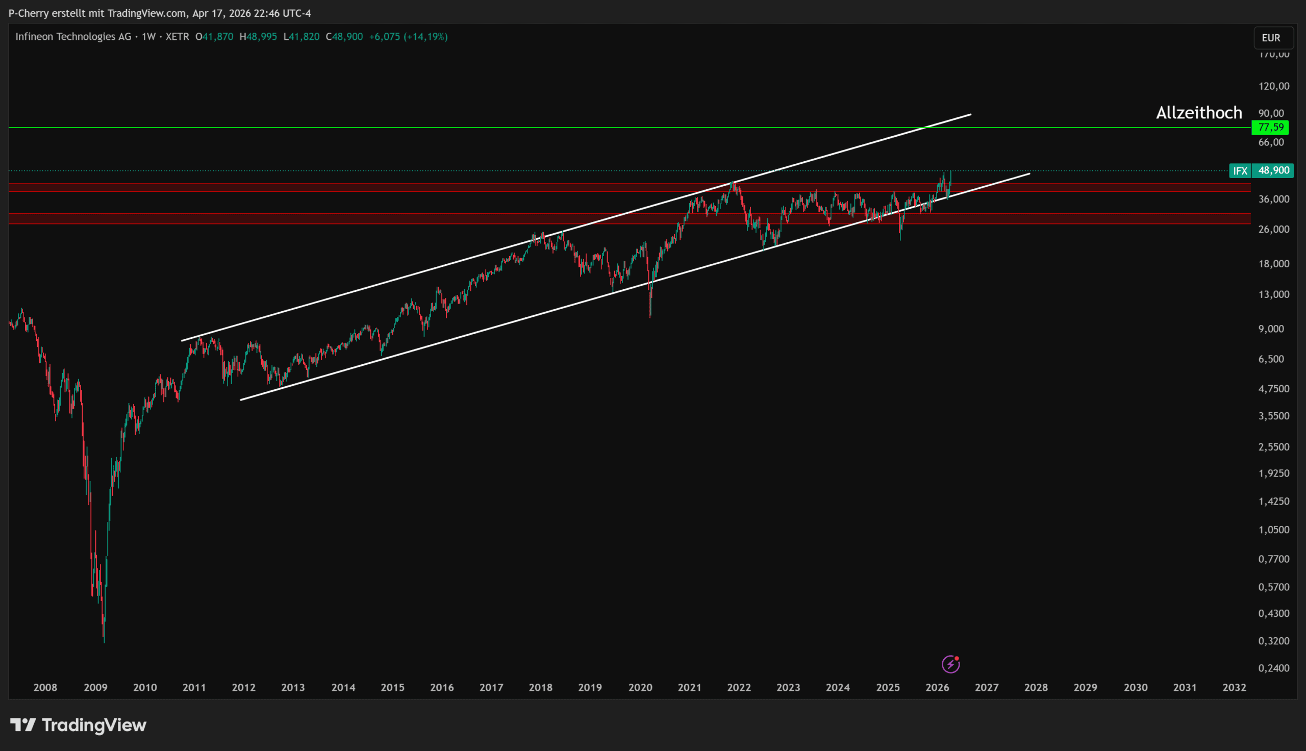Image resolution: width=1306 pixels, height=751 pixels.
Task: Click the IFX symbol tag on the price axis
Action: [x=1240, y=171]
